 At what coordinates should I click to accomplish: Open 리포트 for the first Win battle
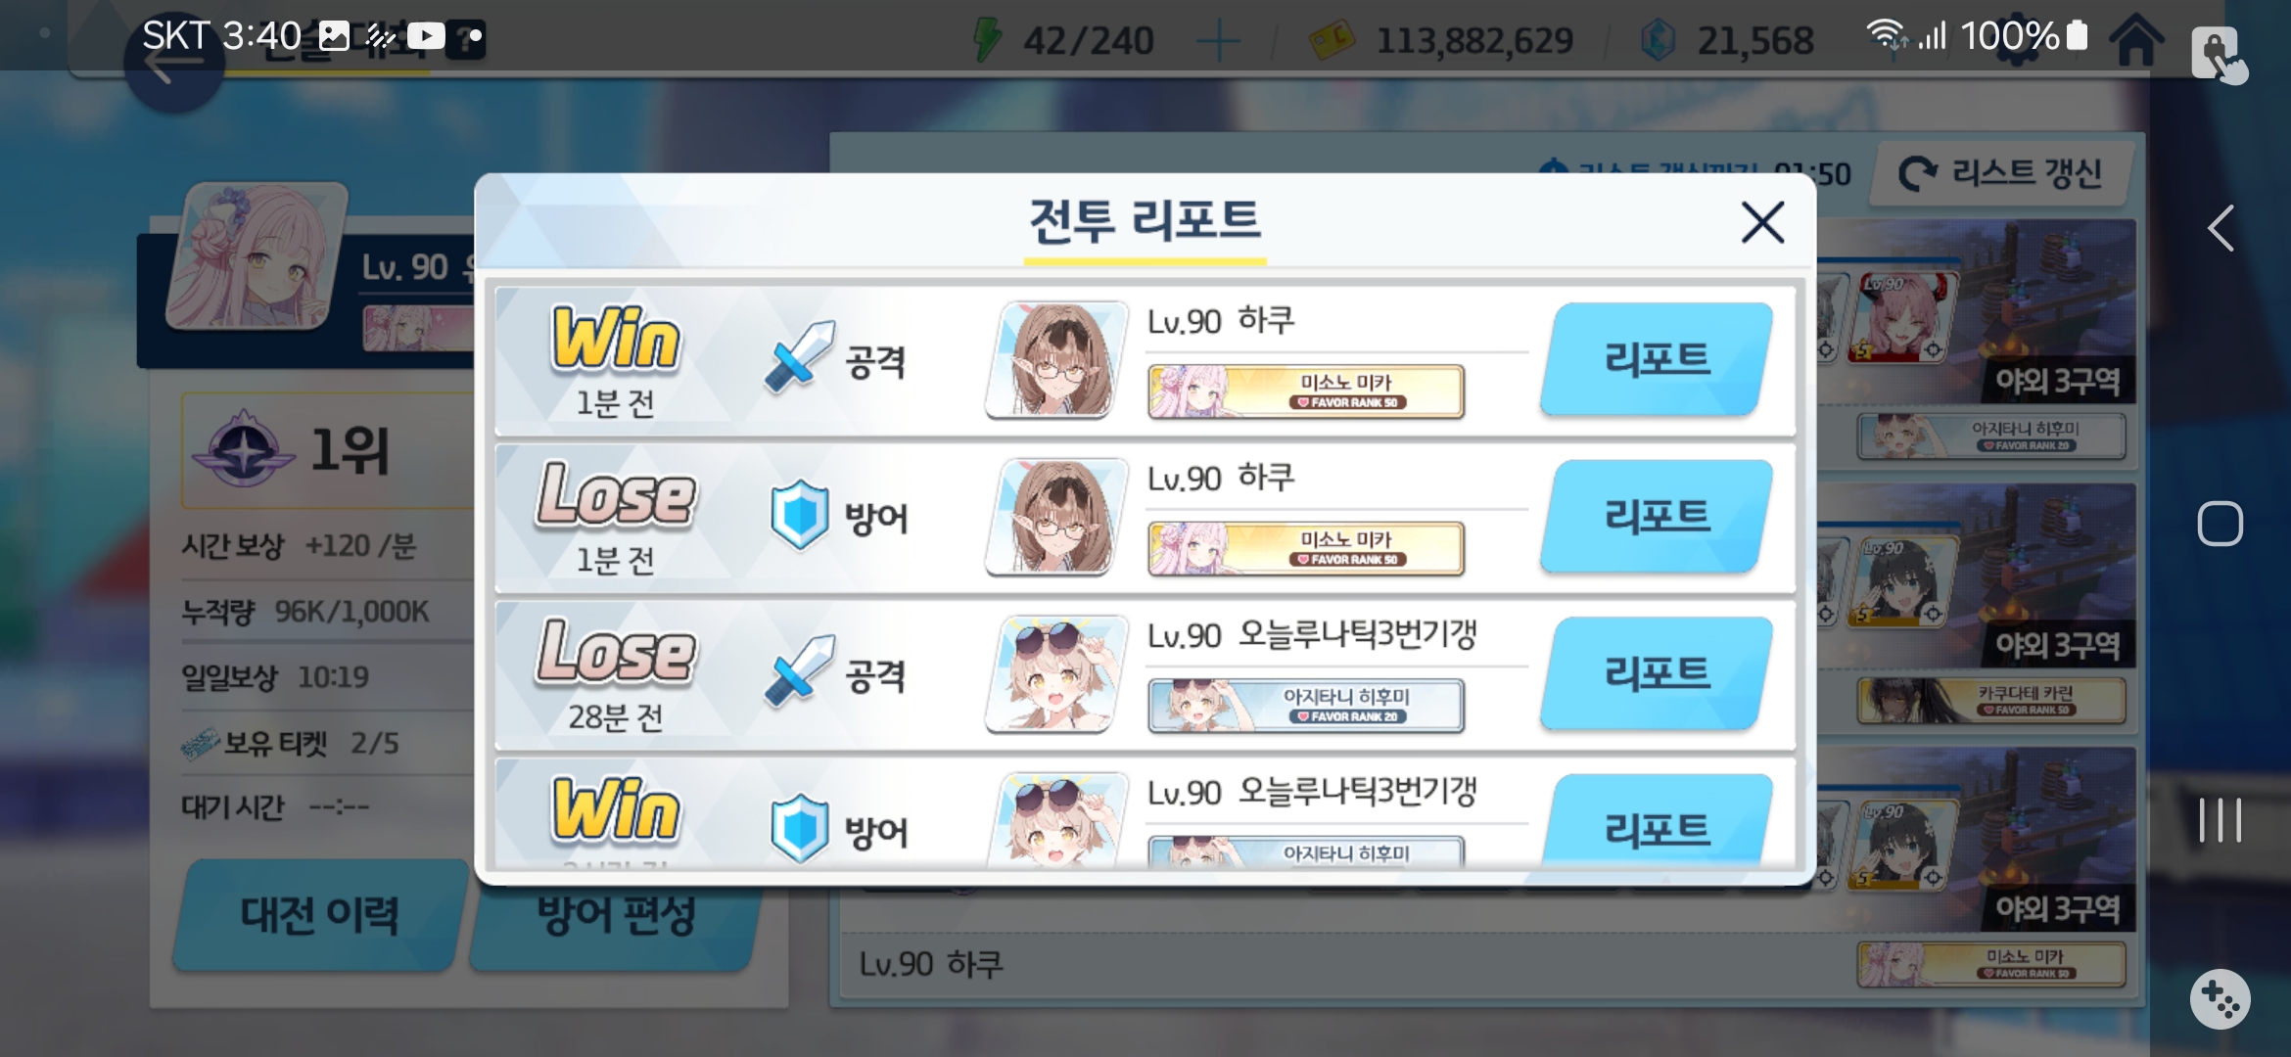tap(1657, 359)
